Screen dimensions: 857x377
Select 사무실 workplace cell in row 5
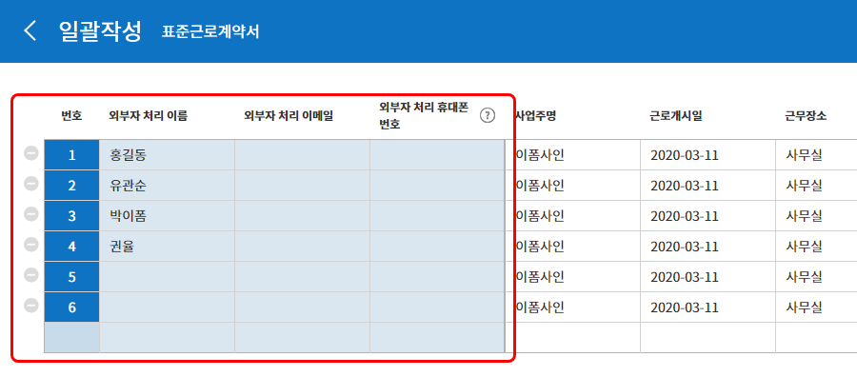[x=816, y=277]
